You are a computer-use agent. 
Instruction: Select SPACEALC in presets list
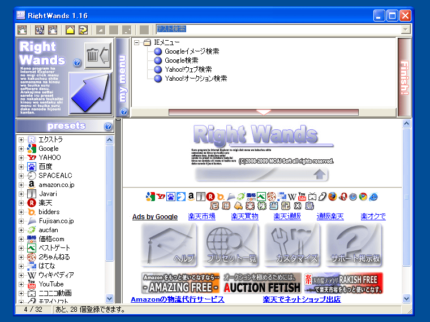(55, 176)
